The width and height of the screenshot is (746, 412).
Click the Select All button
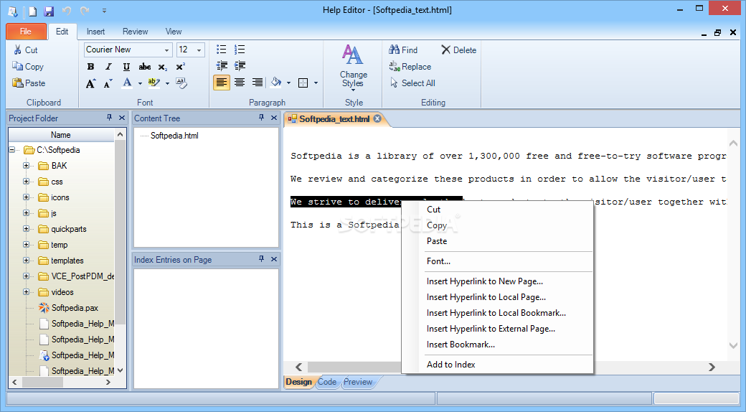412,83
